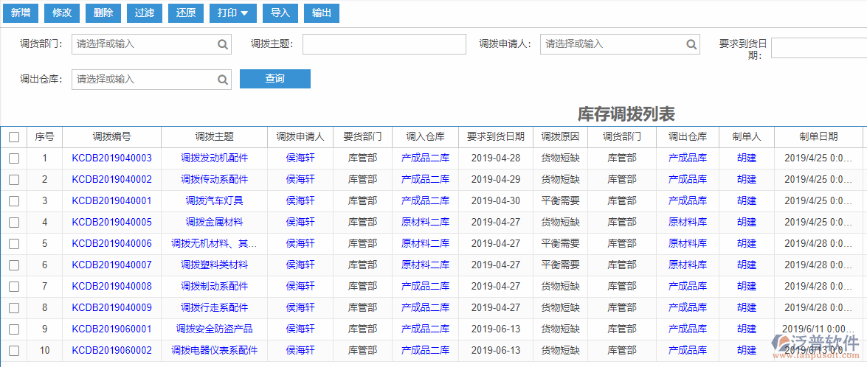The height and width of the screenshot is (367, 867).
Task: Check the checkbox for row 1
Action: [14, 158]
